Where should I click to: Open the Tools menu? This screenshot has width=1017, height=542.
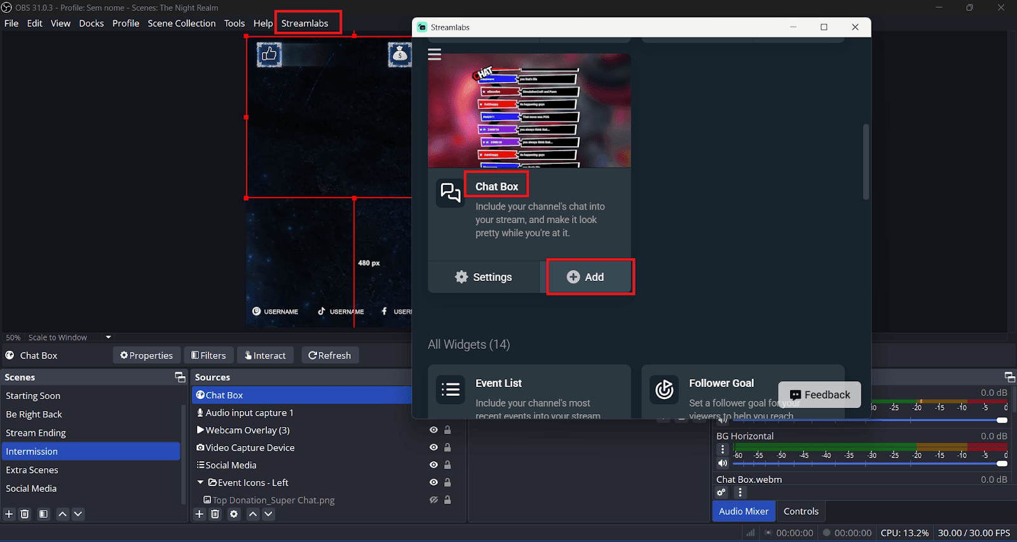[x=235, y=24]
